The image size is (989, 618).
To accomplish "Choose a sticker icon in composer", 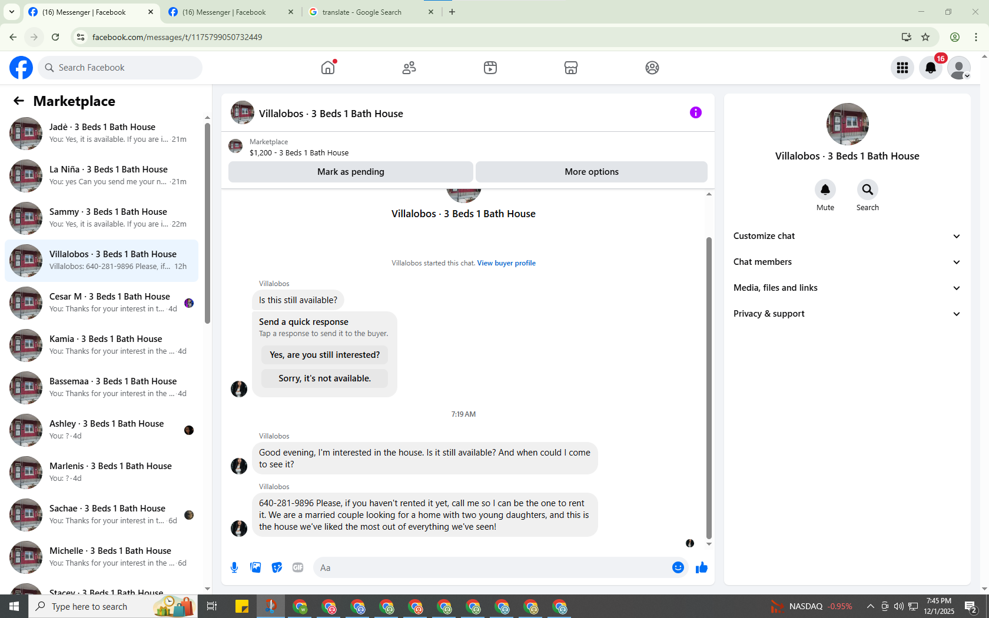I will pos(277,567).
